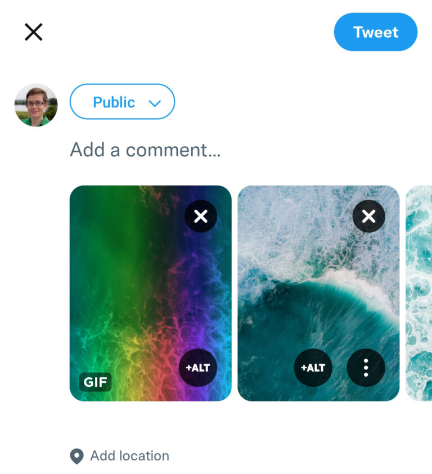
Task: Open three-dot options on wave photo
Action: (x=366, y=368)
